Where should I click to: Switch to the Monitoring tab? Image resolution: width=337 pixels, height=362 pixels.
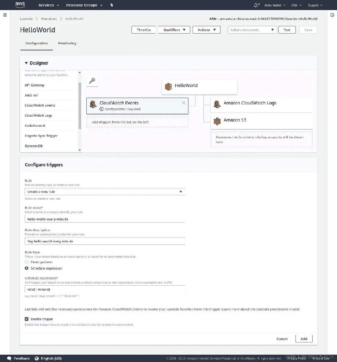click(x=67, y=43)
